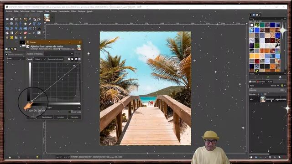Select the Zoom magnifier tool
The image size is (292, 164).
pos(11,24)
